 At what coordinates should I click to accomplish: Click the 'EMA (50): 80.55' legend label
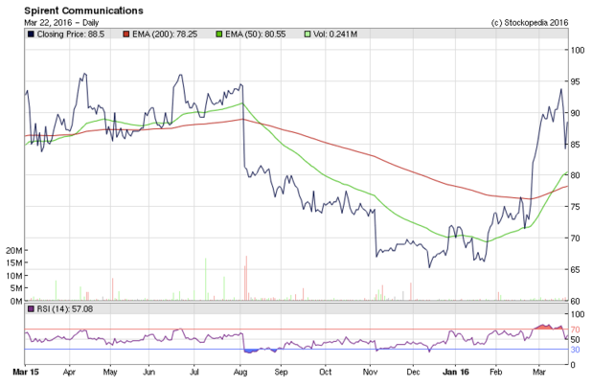tap(255, 34)
